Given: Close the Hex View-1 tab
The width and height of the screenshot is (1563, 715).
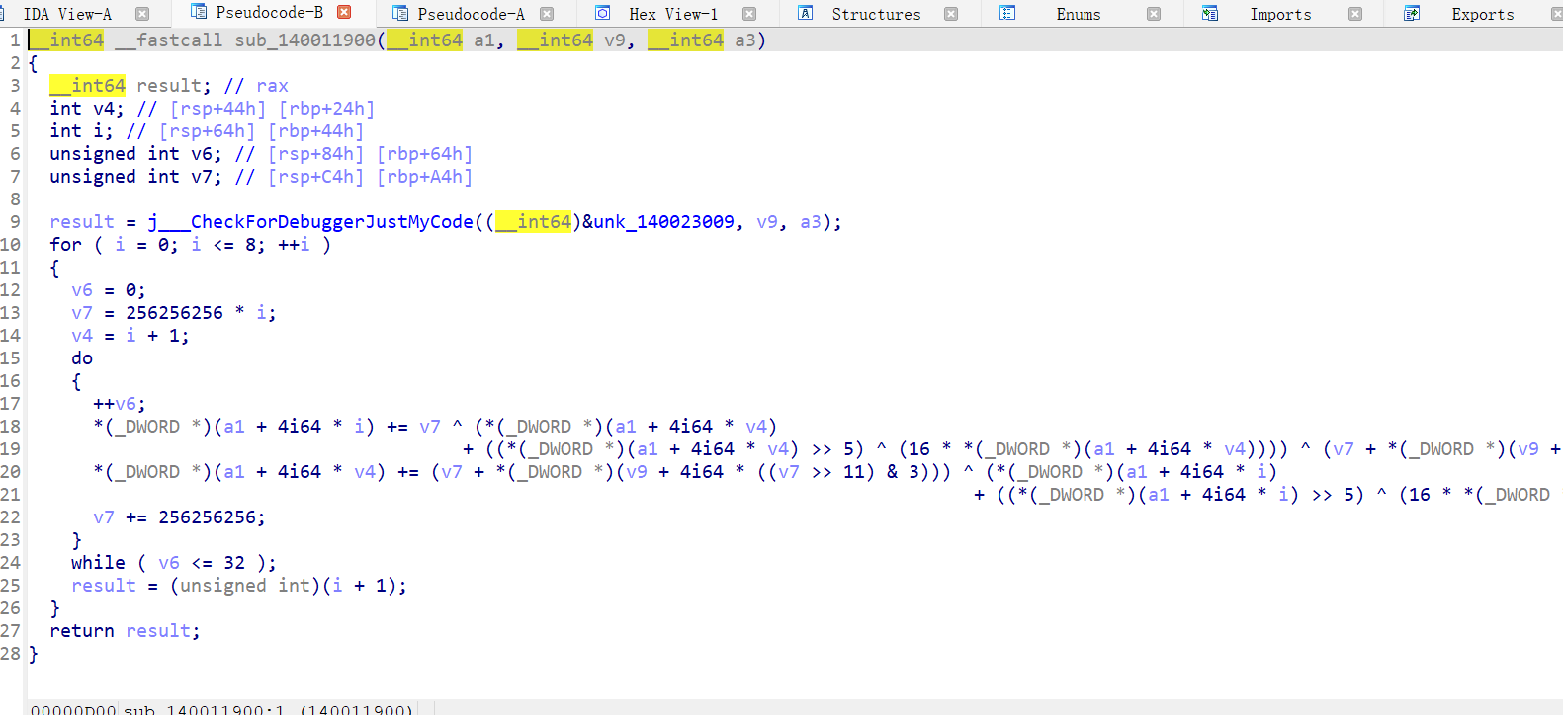Looking at the screenshot, I should point(749,14).
